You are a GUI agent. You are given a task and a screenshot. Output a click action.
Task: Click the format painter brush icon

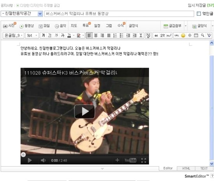coord(148,35)
